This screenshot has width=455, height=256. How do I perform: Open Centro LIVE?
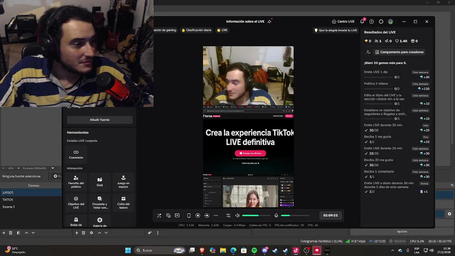(343, 21)
